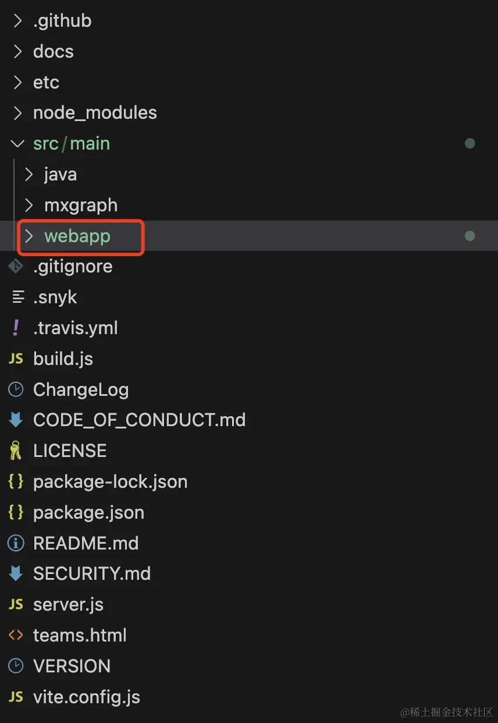Click the clock icon beside ChangeLog

(x=16, y=389)
